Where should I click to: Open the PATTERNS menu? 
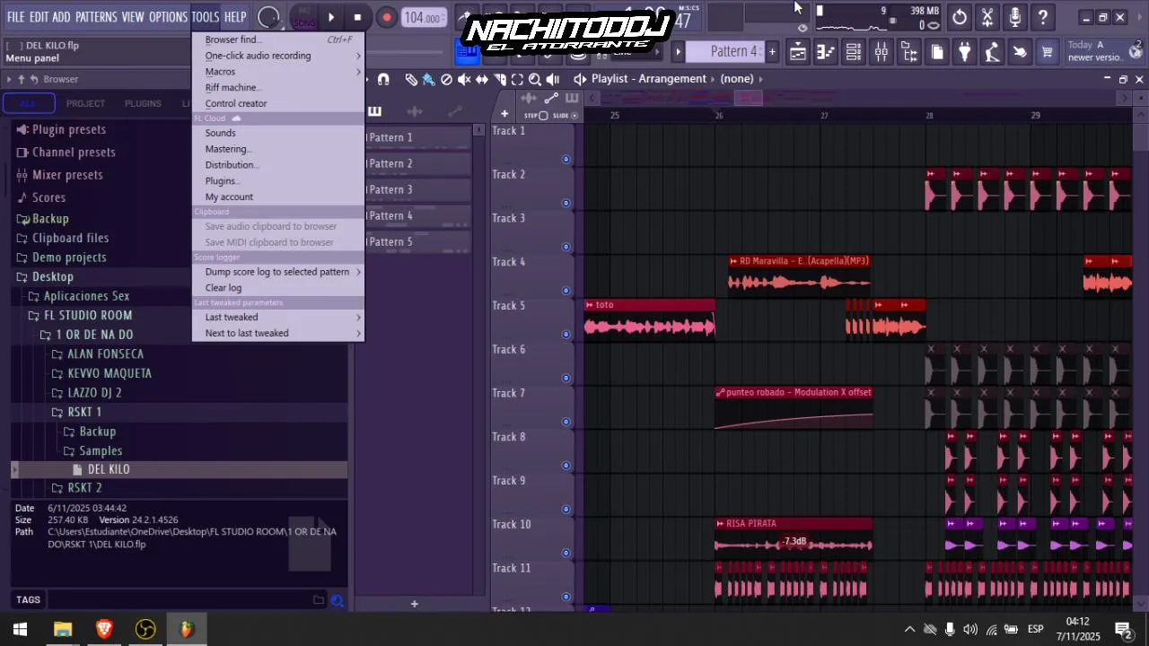96,17
